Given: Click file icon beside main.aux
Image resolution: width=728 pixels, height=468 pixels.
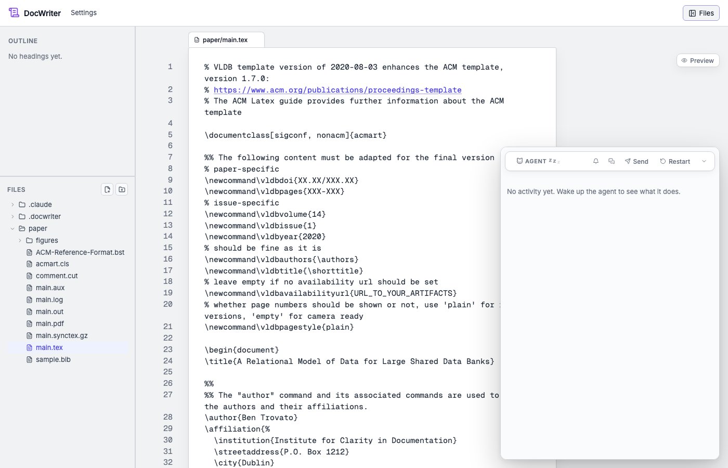Looking at the screenshot, I should (x=30, y=288).
